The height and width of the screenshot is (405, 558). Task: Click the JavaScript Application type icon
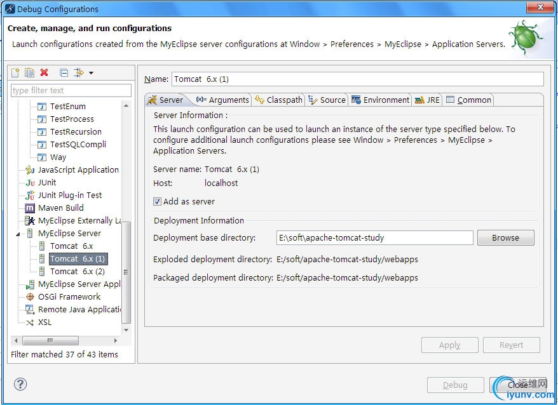click(x=30, y=170)
